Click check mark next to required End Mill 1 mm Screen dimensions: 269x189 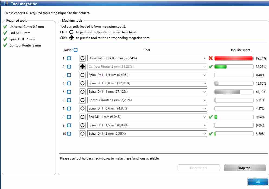[x=5, y=33]
